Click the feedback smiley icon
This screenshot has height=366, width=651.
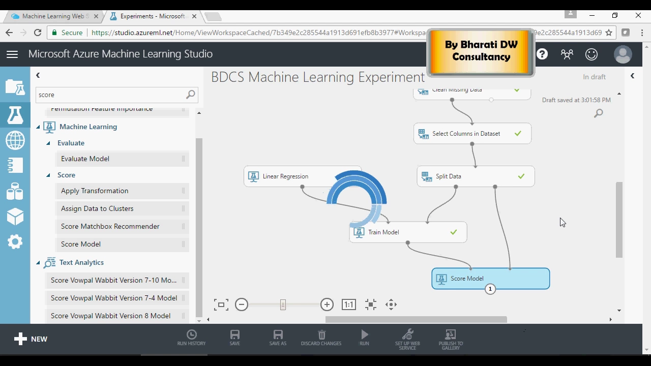point(591,54)
